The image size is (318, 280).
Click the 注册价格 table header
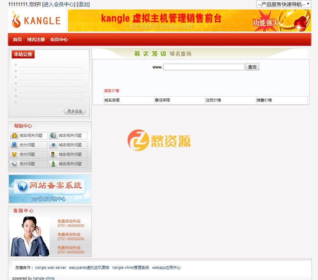point(213,100)
